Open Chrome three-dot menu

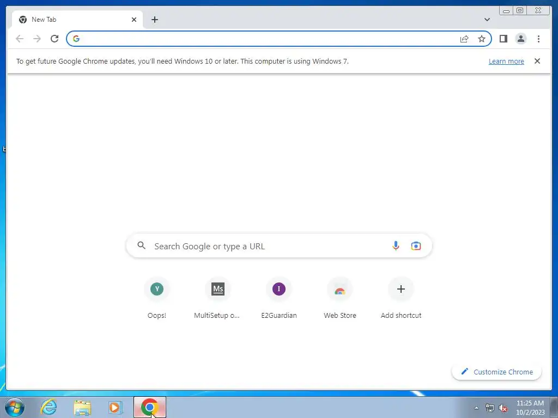pos(538,39)
